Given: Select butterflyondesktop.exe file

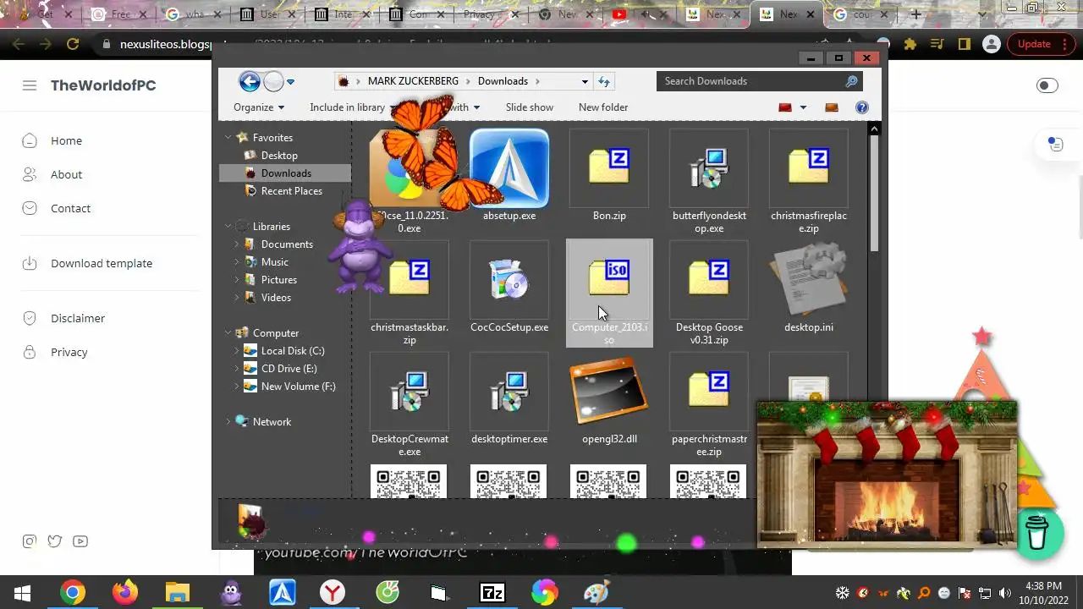Looking at the screenshot, I should (709, 182).
